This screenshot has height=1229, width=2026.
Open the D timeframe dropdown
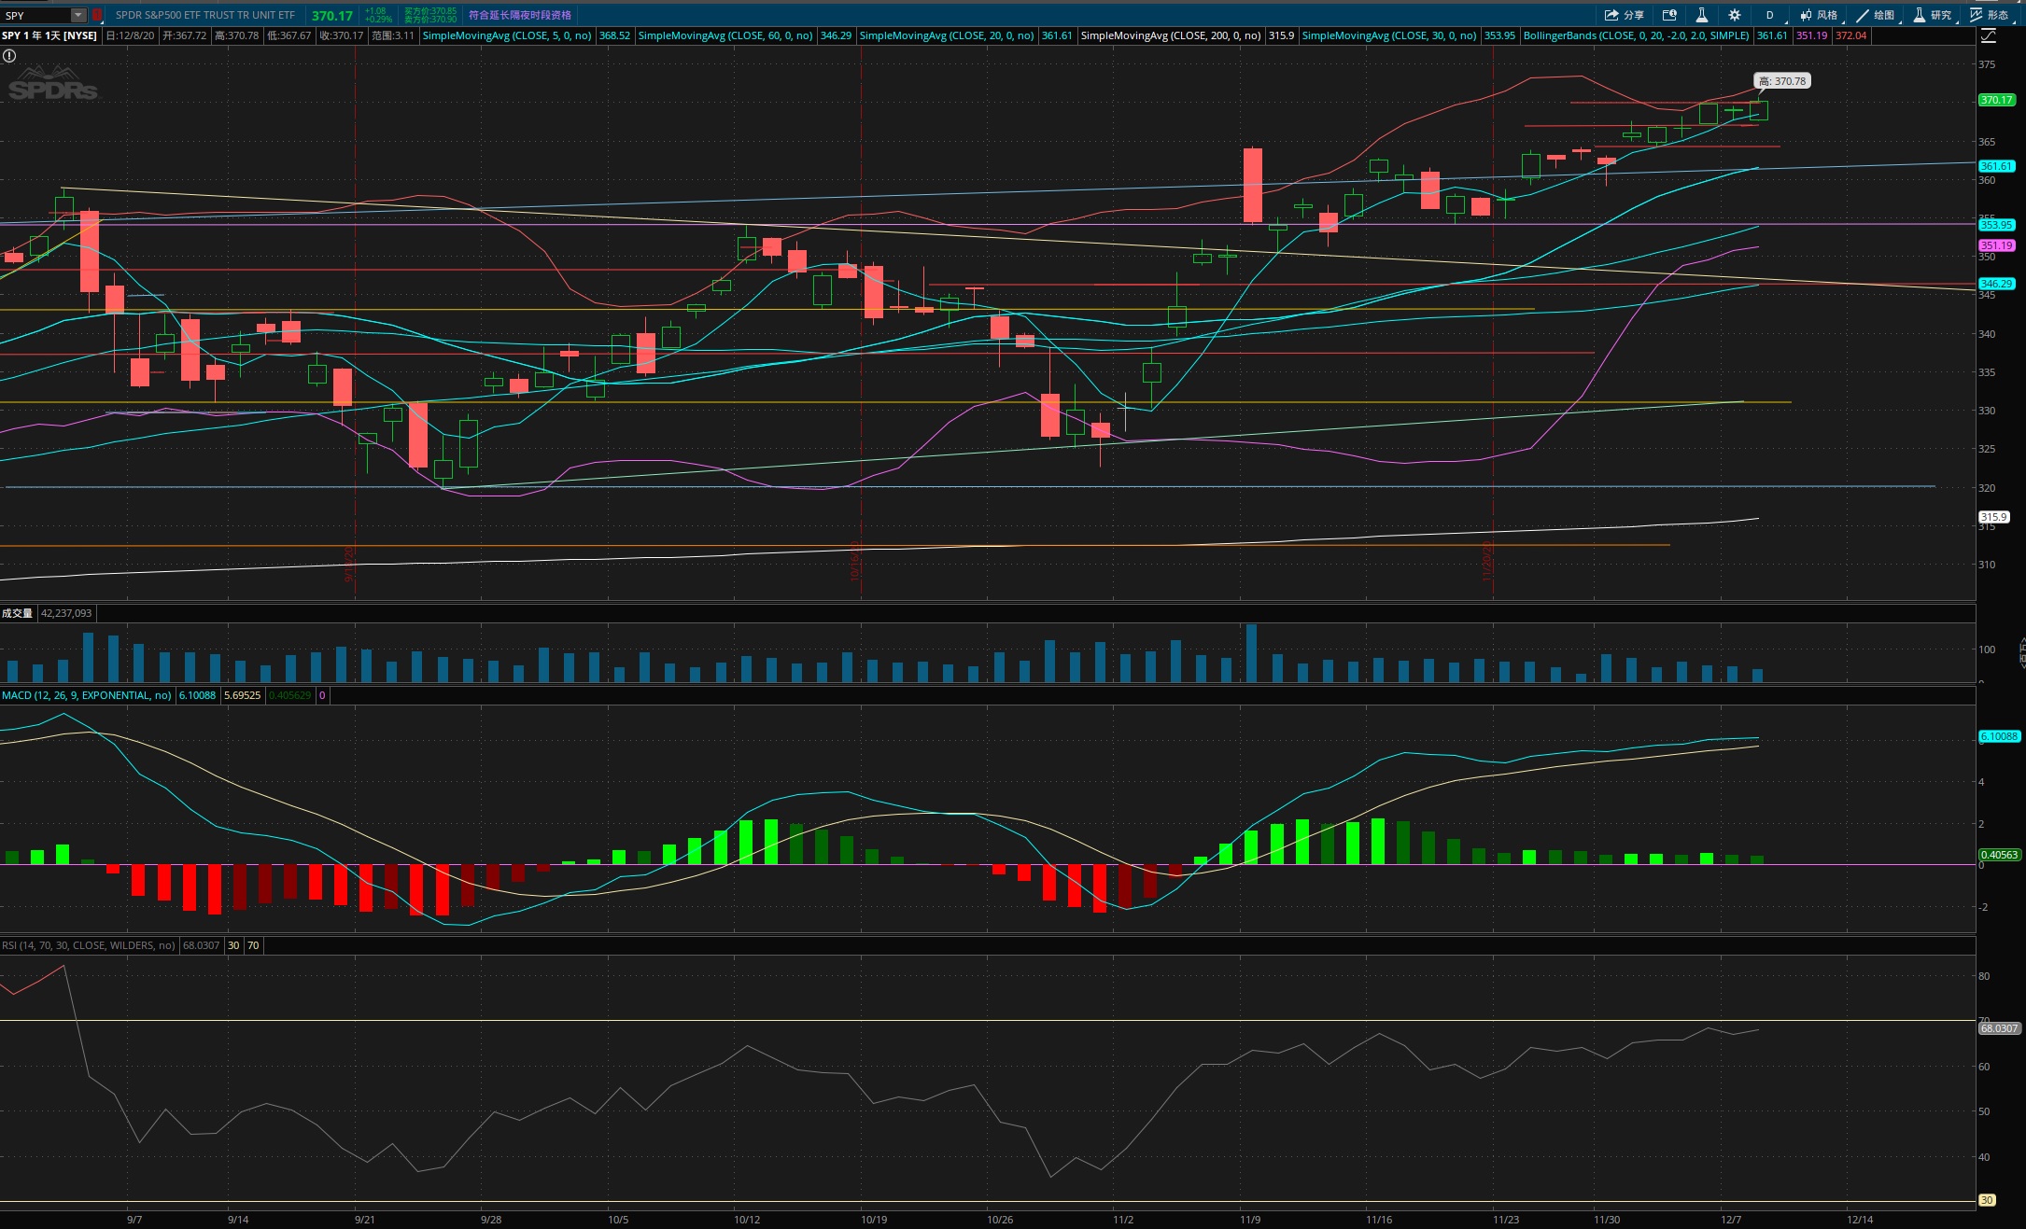1769,15
